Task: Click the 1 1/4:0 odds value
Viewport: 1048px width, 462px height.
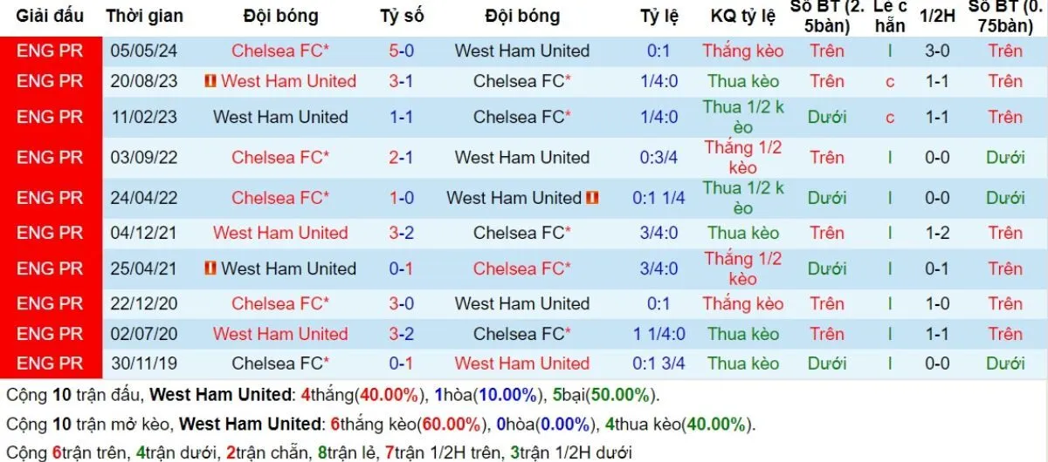Action: [x=658, y=334]
